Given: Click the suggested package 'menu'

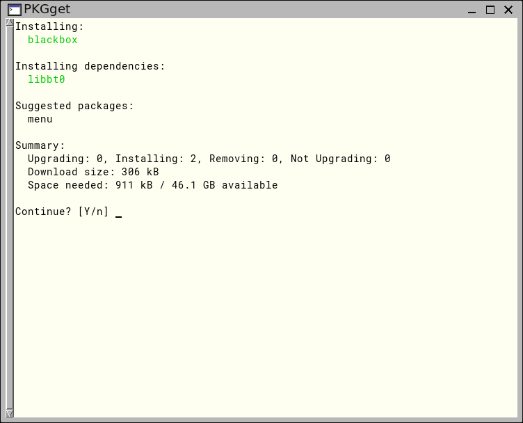Looking at the screenshot, I should click(x=40, y=119).
